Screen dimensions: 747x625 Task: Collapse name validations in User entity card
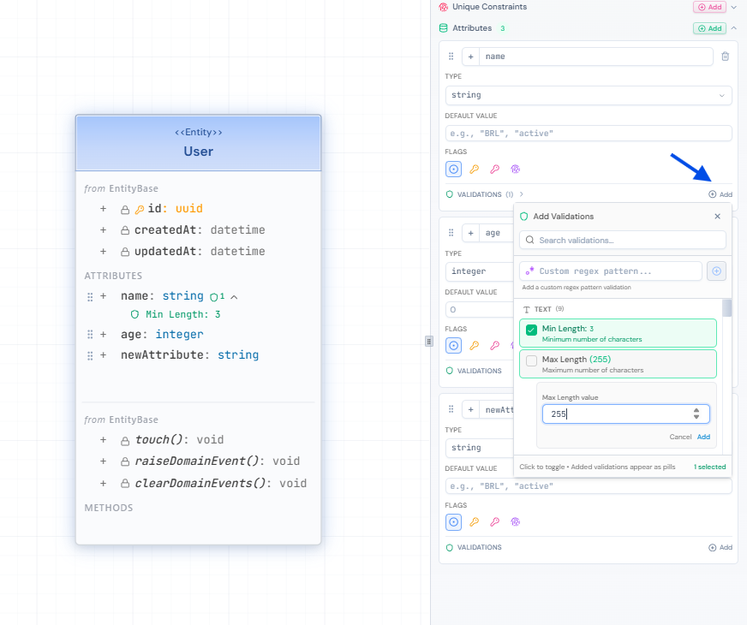pos(234,296)
